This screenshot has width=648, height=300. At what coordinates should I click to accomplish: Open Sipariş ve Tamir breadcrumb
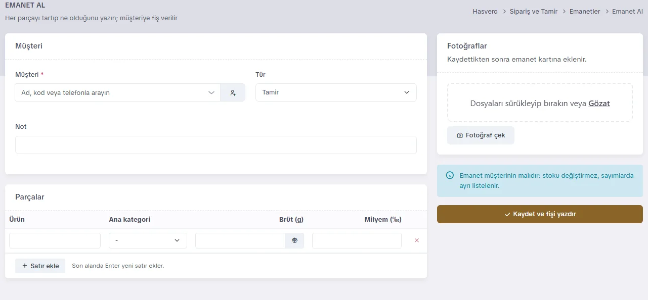(x=534, y=11)
